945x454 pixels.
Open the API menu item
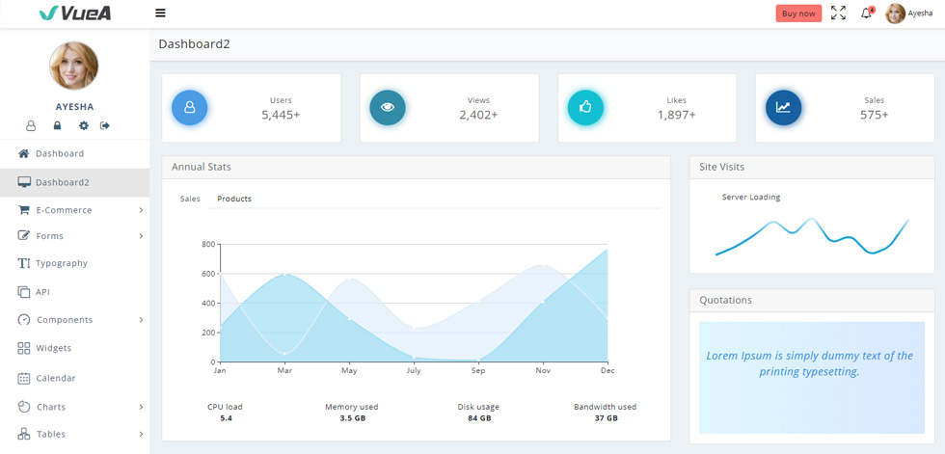click(x=75, y=292)
